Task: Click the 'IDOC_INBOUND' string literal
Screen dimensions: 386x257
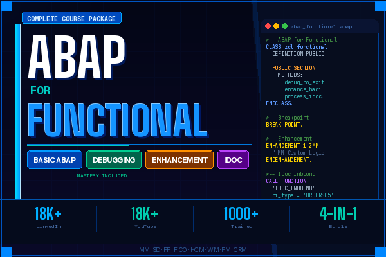Action: (x=293, y=188)
